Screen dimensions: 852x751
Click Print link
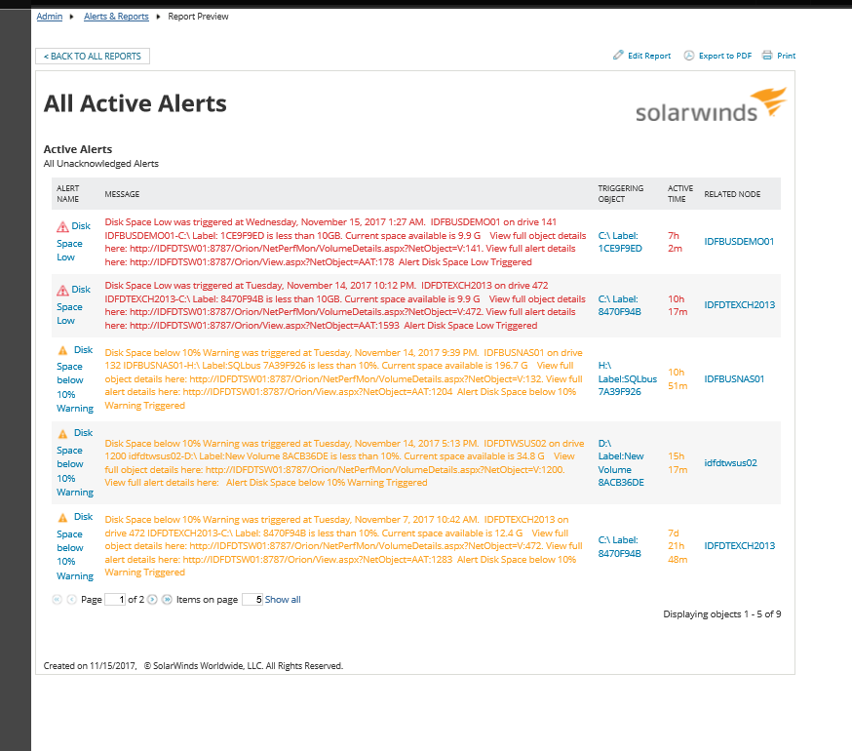tap(787, 56)
